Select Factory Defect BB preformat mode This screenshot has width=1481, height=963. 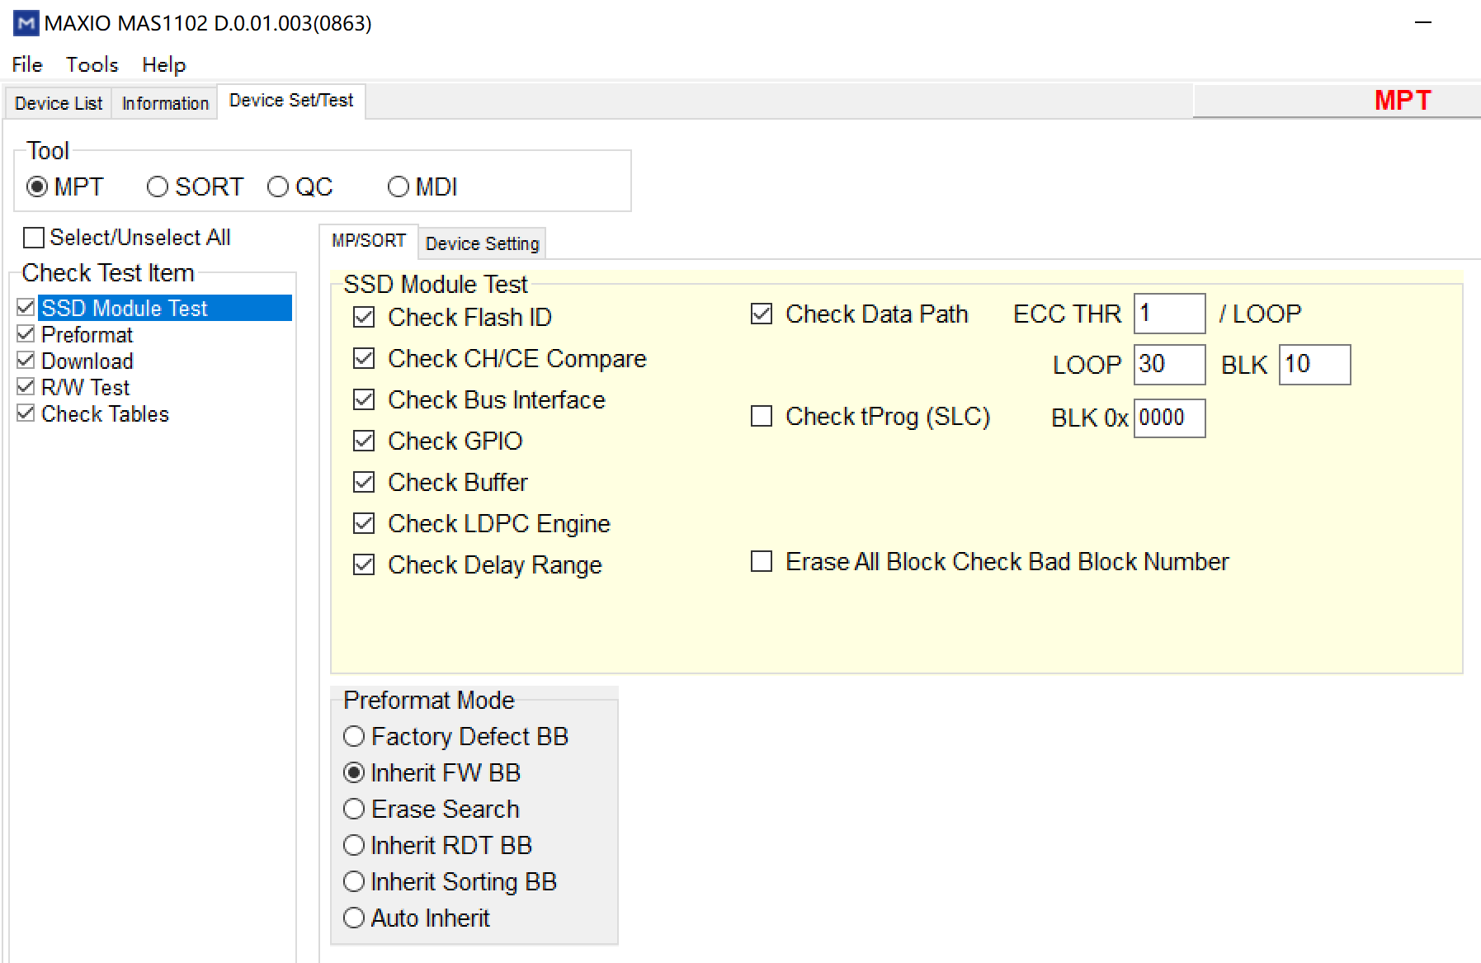coord(354,736)
